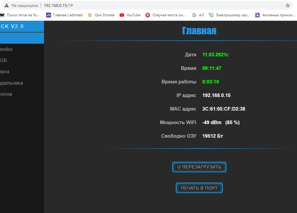The width and height of the screenshot is (297, 213).
Task: Click the 'CK V2.0' sidebar header
Action: pyautogui.click(x=22, y=26)
